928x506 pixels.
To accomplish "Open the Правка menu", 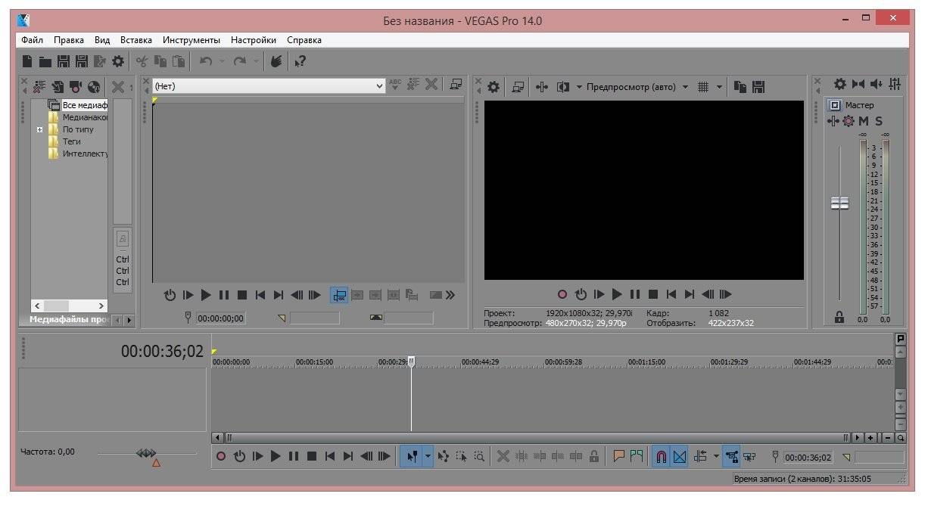I will (69, 40).
